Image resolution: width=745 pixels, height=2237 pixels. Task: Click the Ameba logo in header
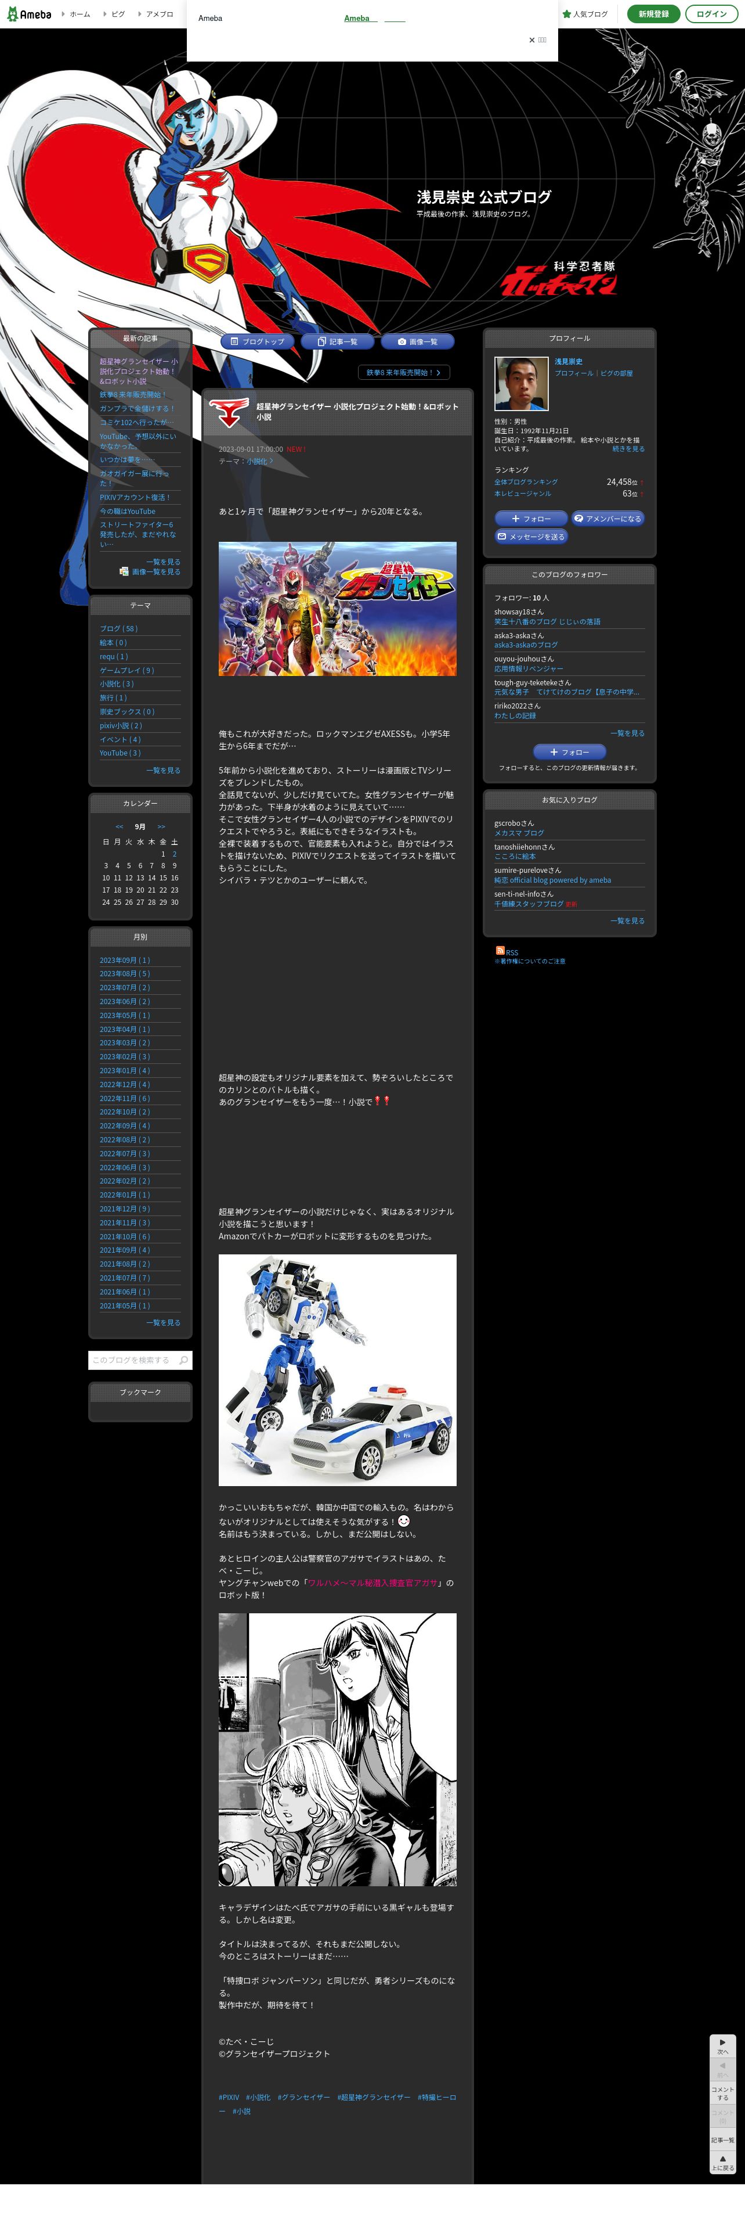click(x=30, y=14)
